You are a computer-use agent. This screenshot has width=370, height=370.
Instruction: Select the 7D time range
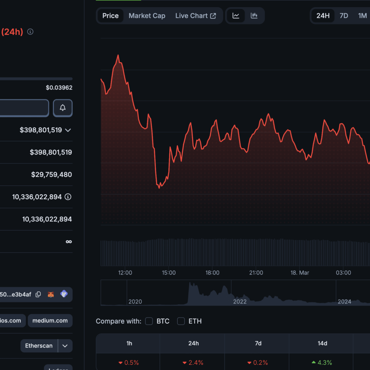pyautogui.click(x=344, y=16)
